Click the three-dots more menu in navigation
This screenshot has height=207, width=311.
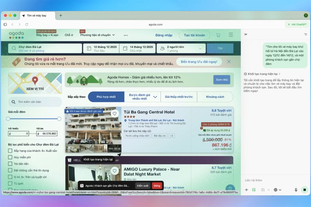(x=126, y=35)
